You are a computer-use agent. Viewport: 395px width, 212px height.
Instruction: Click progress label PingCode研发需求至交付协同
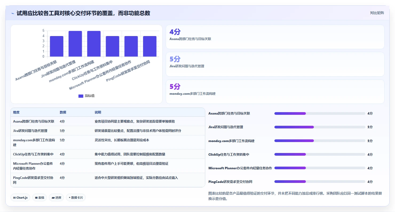(230, 182)
